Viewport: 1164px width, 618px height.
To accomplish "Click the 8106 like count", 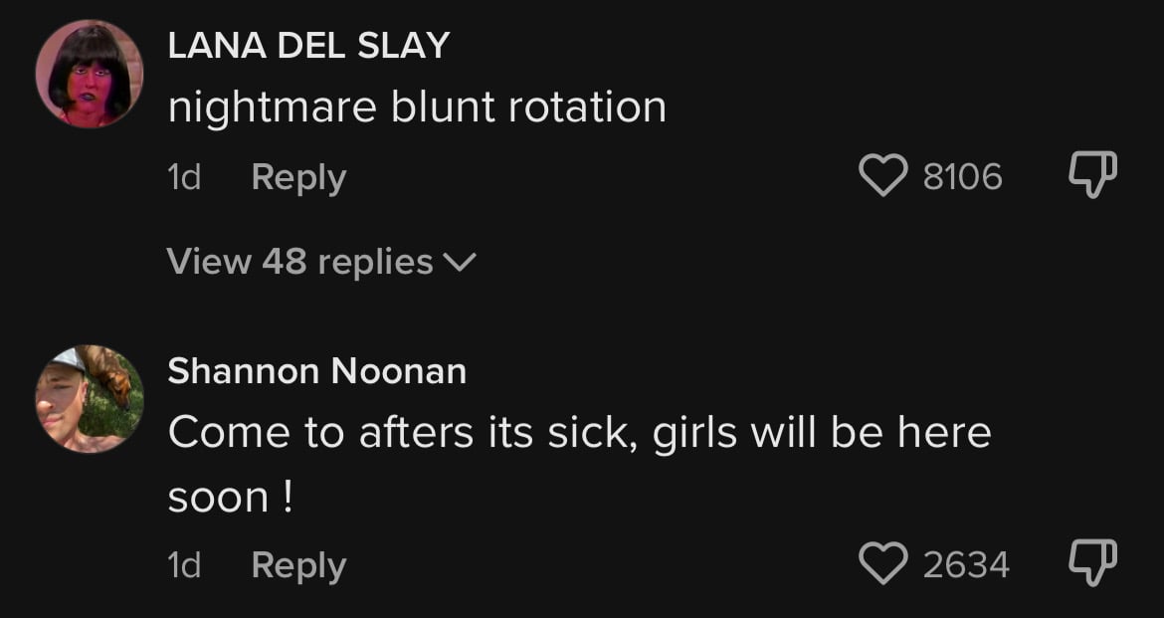I will 963,177.
